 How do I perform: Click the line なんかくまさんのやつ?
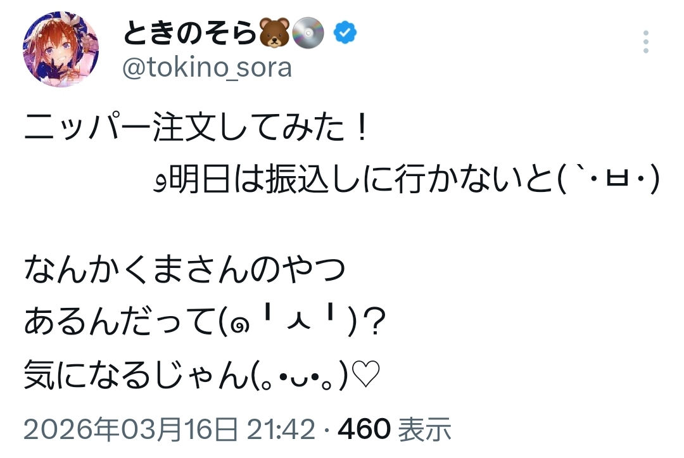coord(185,271)
